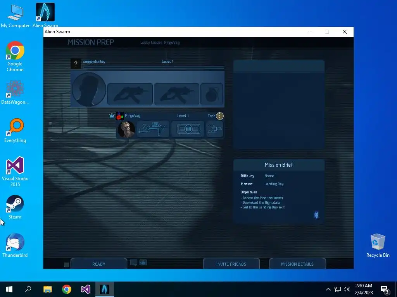Click the swarm logo in Mission Brief

[316, 215]
